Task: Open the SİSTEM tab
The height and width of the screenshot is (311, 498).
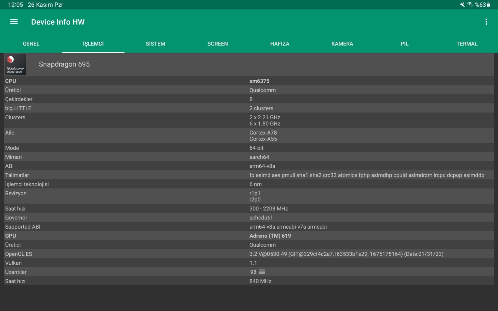Action: tap(156, 44)
